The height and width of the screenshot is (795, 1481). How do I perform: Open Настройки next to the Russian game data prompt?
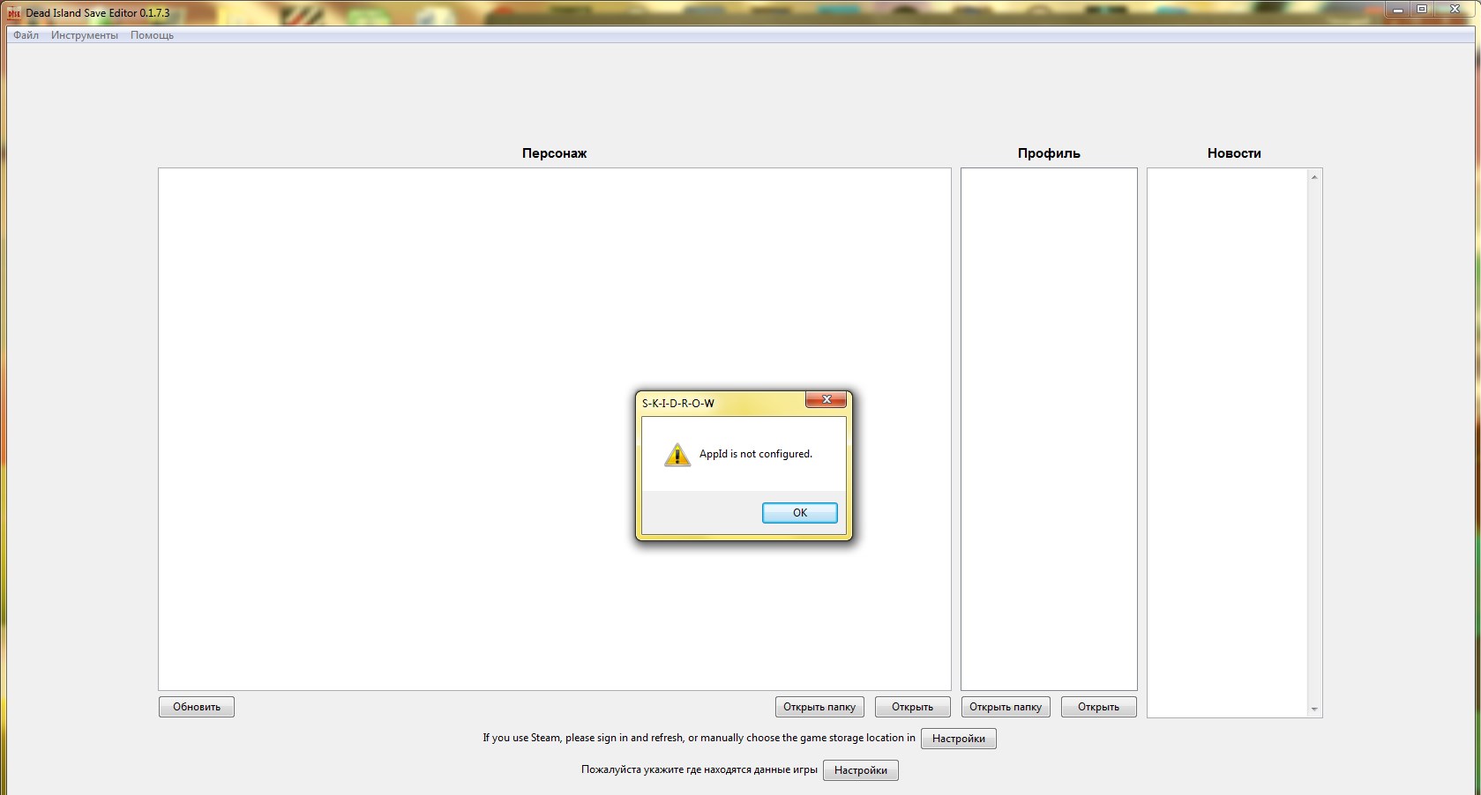click(x=861, y=770)
